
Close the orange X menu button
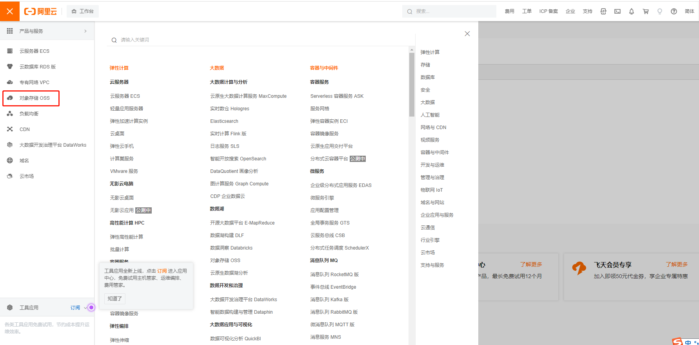[x=10, y=11]
